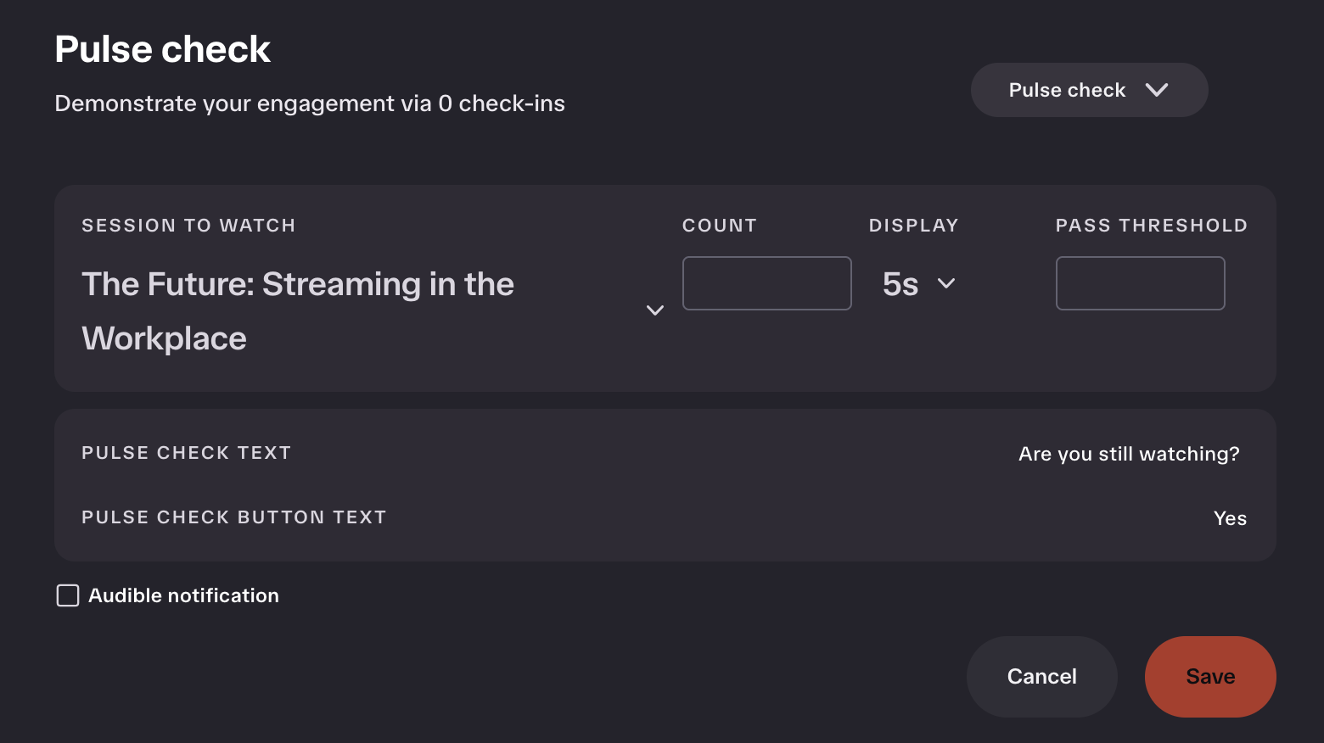The width and height of the screenshot is (1324, 743).
Task: Enable the Audible notification checkbox
Action: [x=68, y=595]
